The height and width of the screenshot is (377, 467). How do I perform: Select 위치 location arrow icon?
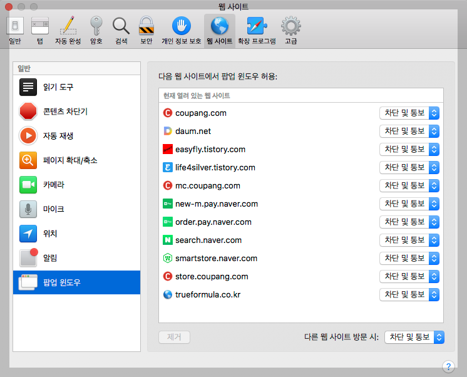[x=28, y=234]
